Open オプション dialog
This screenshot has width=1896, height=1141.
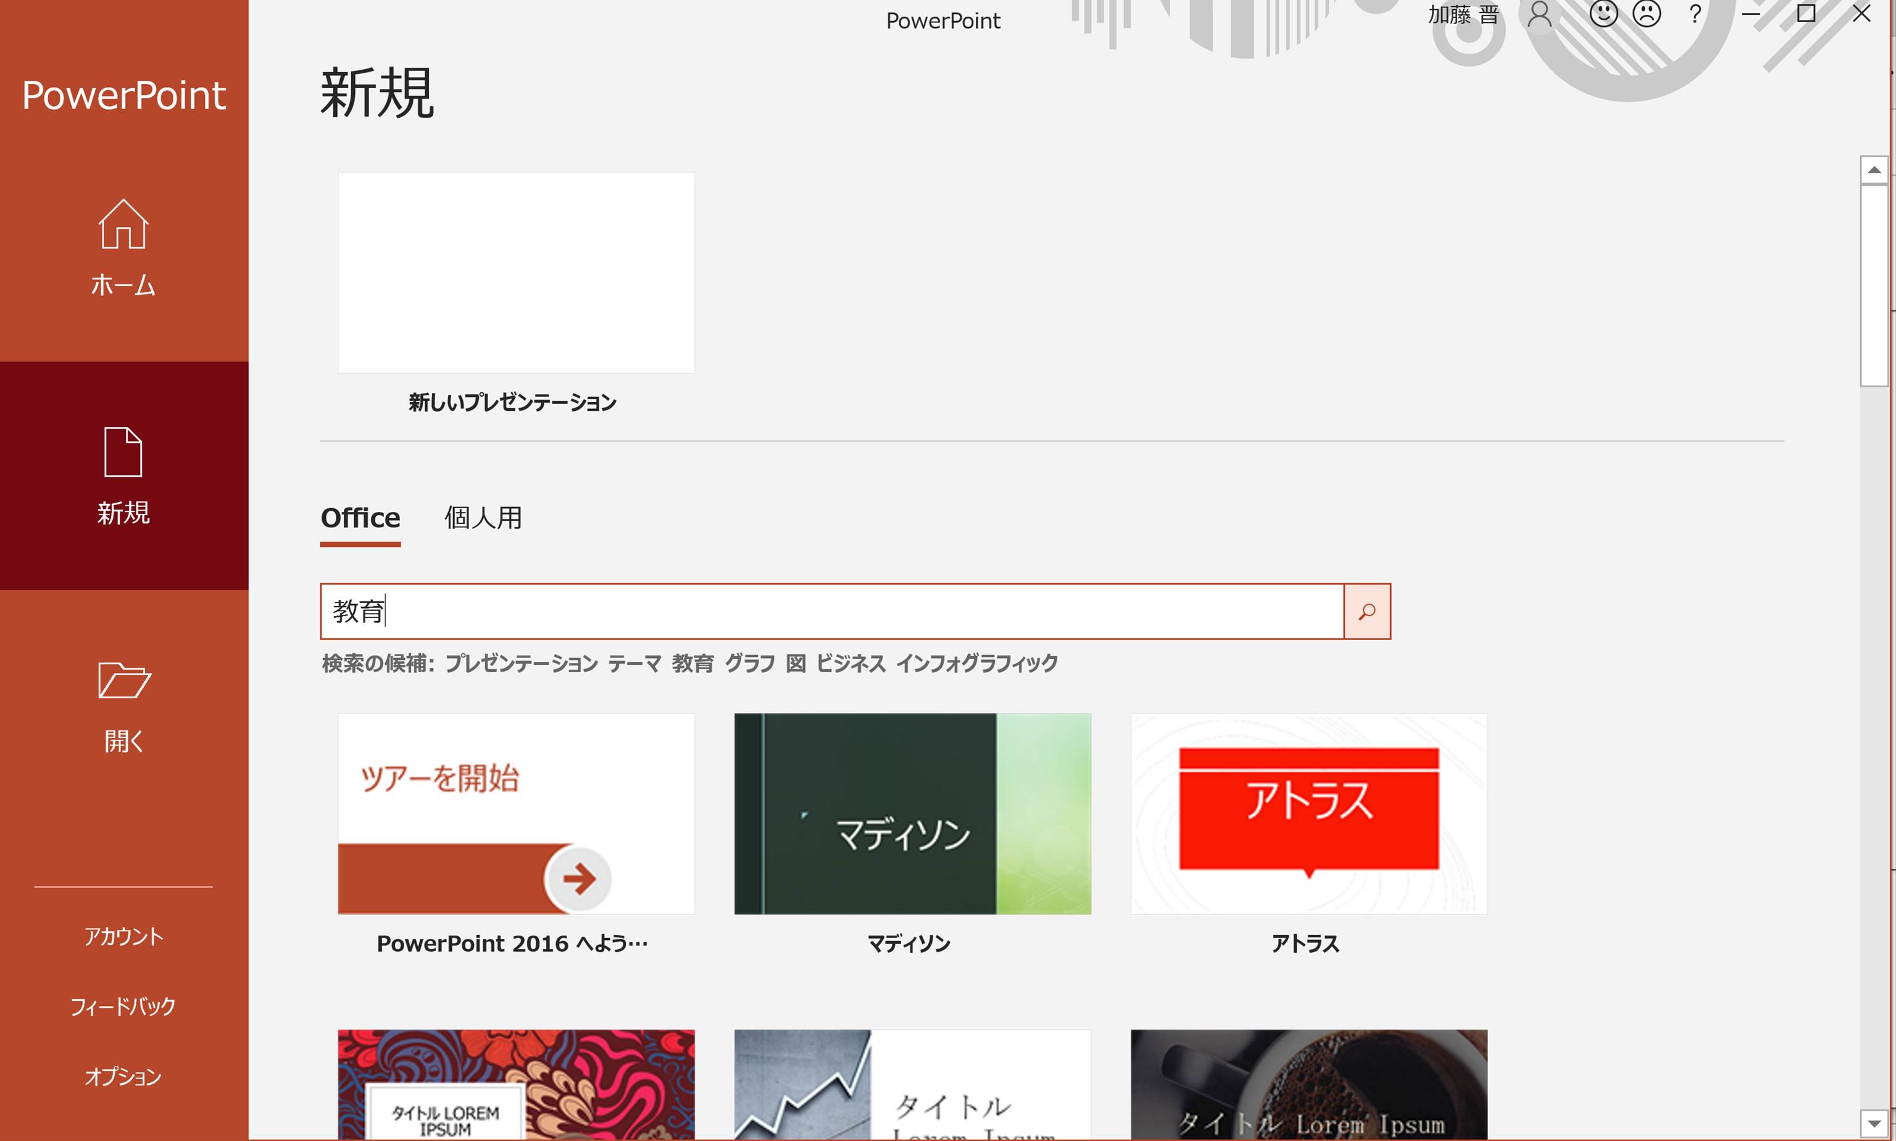(x=123, y=1076)
